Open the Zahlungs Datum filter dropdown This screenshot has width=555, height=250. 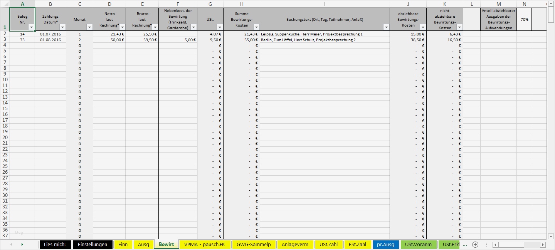[x=63, y=27]
